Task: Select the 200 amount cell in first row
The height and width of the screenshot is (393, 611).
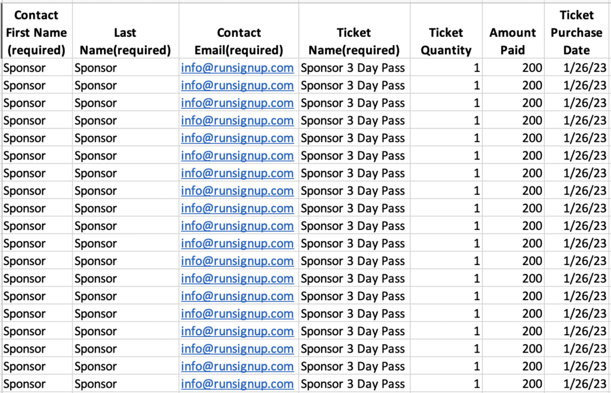Action: point(513,68)
